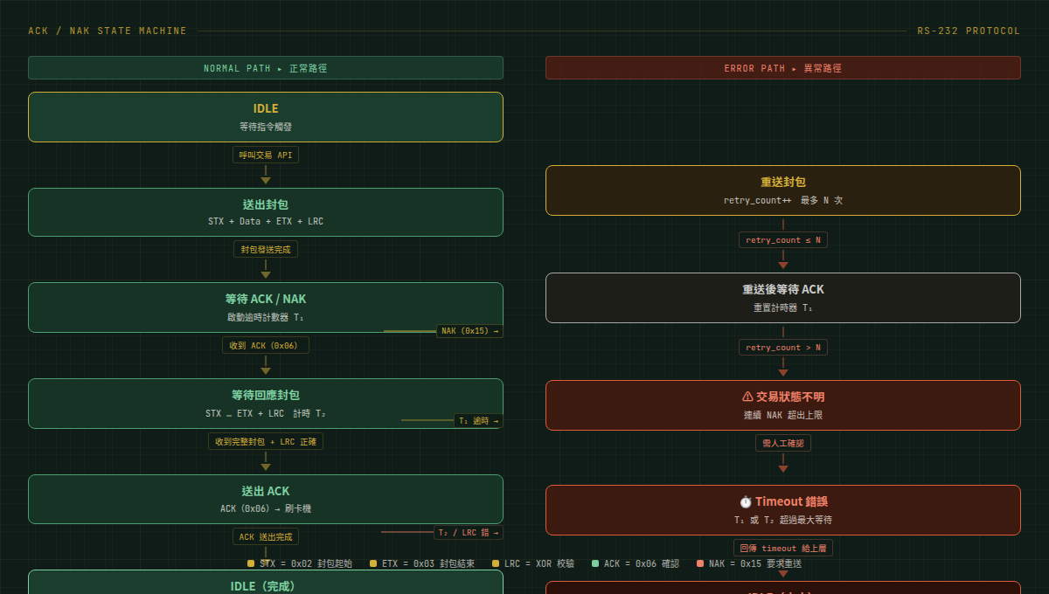Click the 封包發送完成 transition label
Image resolution: width=1049 pixels, height=594 pixels.
coord(266,249)
